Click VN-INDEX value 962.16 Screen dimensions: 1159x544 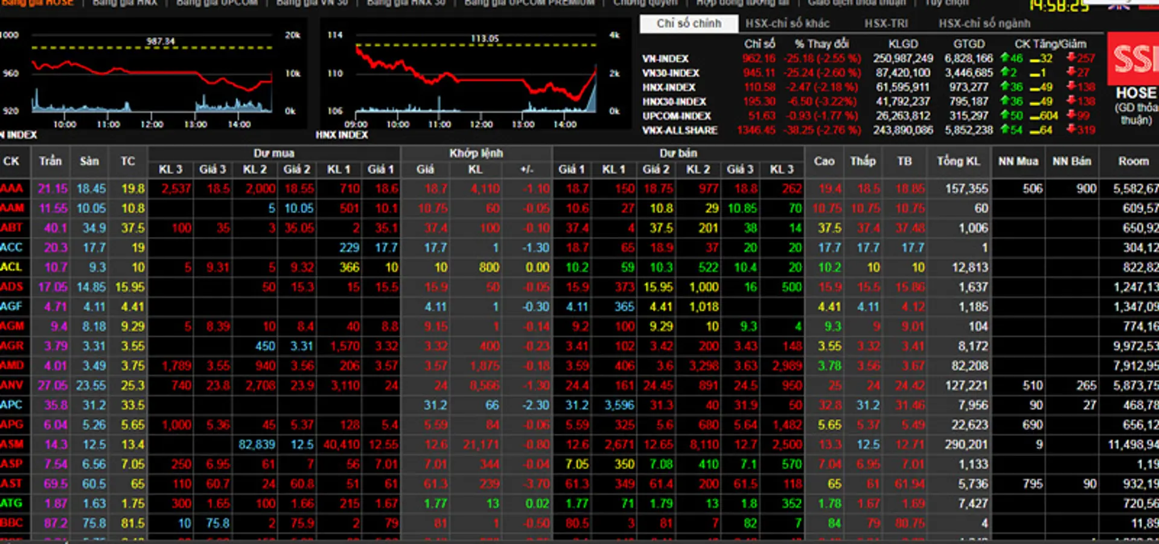pos(759,59)
